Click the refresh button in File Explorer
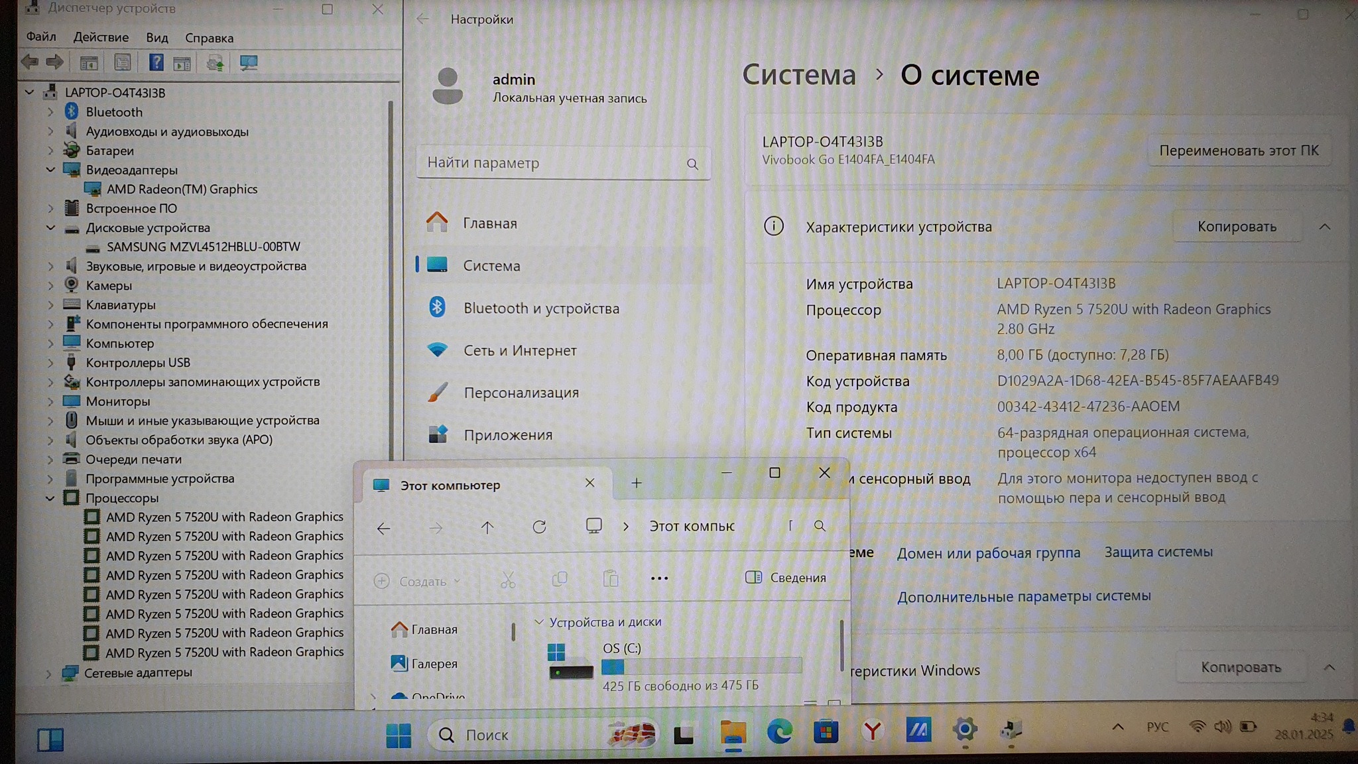1358x764 pixels. (x=539, y=527)
